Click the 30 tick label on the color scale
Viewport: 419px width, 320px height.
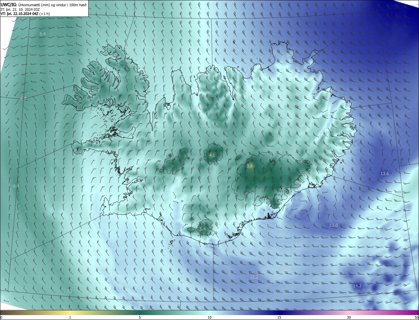coord(349,318)
